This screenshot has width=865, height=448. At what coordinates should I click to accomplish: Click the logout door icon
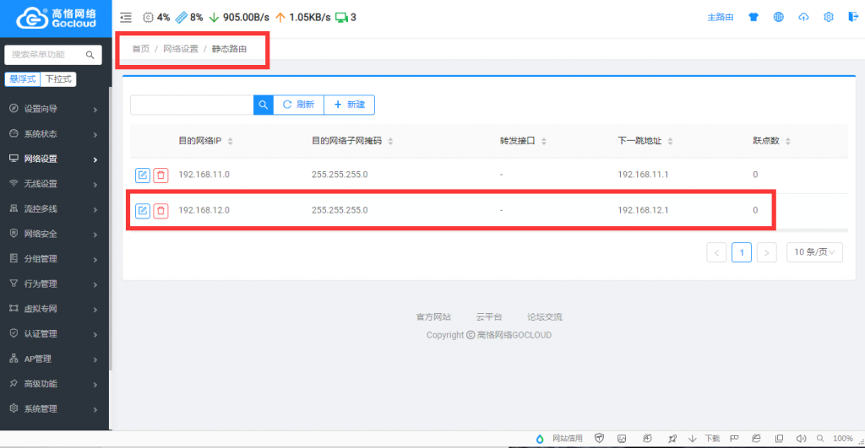pyautogui.click(x=853, y=17)
